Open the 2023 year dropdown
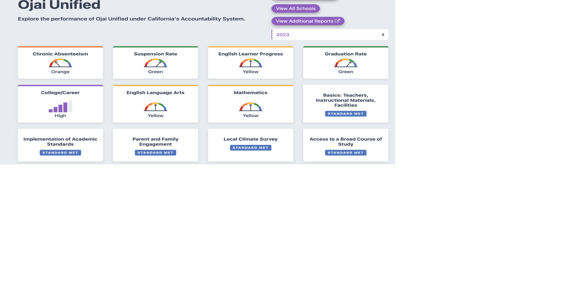The image size is (577, 303). (329, 35)
